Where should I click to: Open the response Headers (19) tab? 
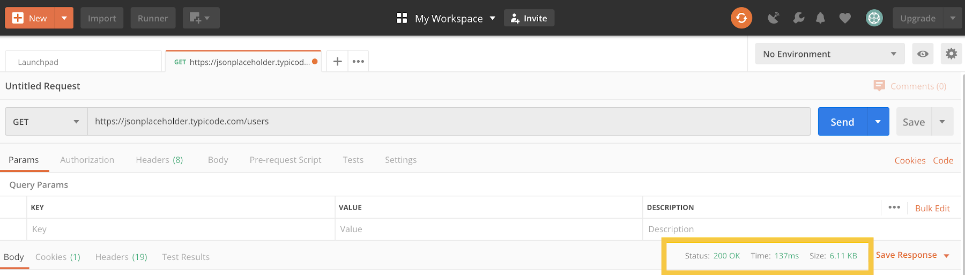pyautogui.click(x=121, y=257)
